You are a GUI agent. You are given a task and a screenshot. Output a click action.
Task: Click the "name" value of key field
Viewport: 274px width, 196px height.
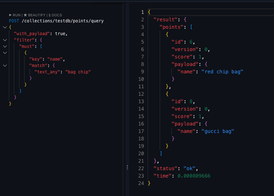pyautogui.click(x=56, y=59)
